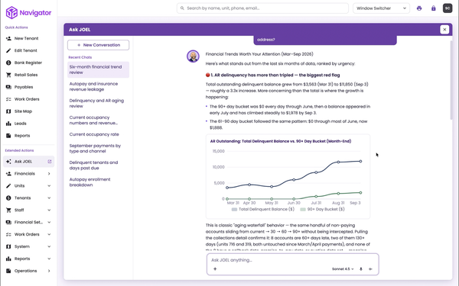Click the Retail Sales cart icon
This screenshot has height=286, width=459.
tap(8, 75)
